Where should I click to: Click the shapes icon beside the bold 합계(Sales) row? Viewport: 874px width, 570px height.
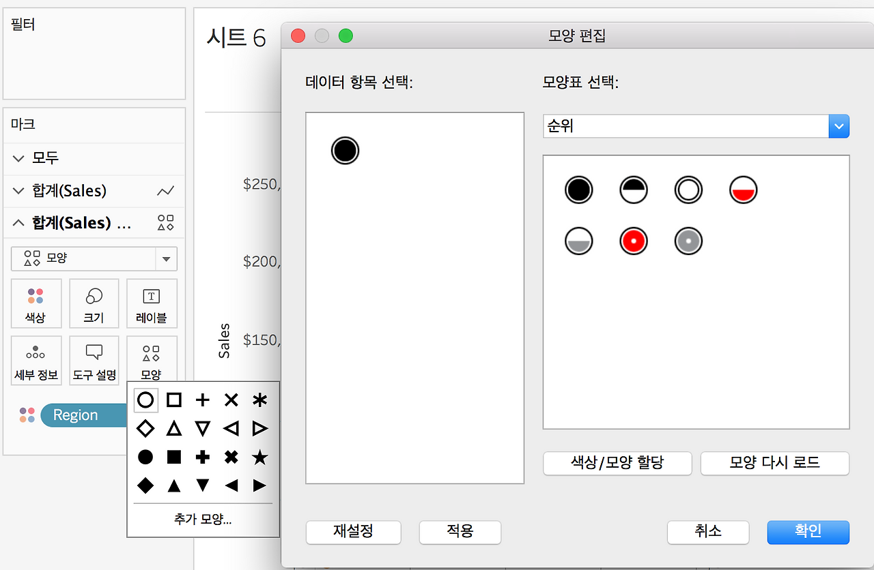pyautogui.click(x=166, y=223)
